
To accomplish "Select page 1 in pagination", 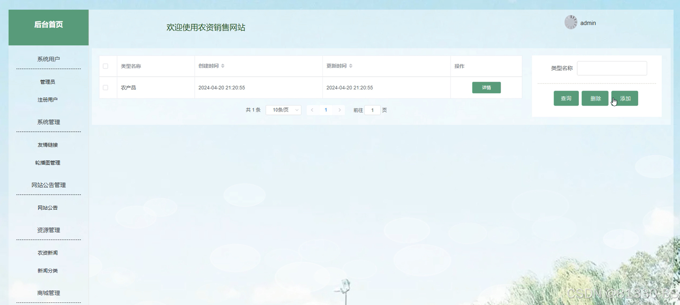I will pos(326,110).
